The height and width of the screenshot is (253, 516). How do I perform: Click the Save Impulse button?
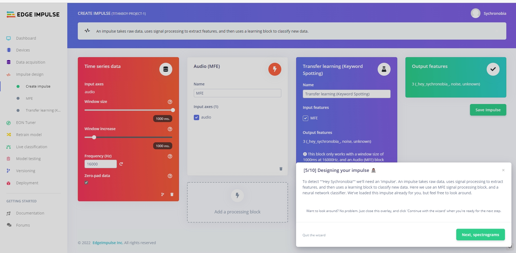pos(488,110)
